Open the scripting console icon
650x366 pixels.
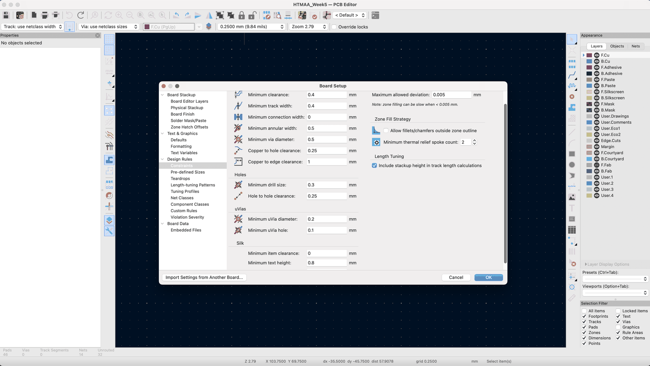[375, 15]
